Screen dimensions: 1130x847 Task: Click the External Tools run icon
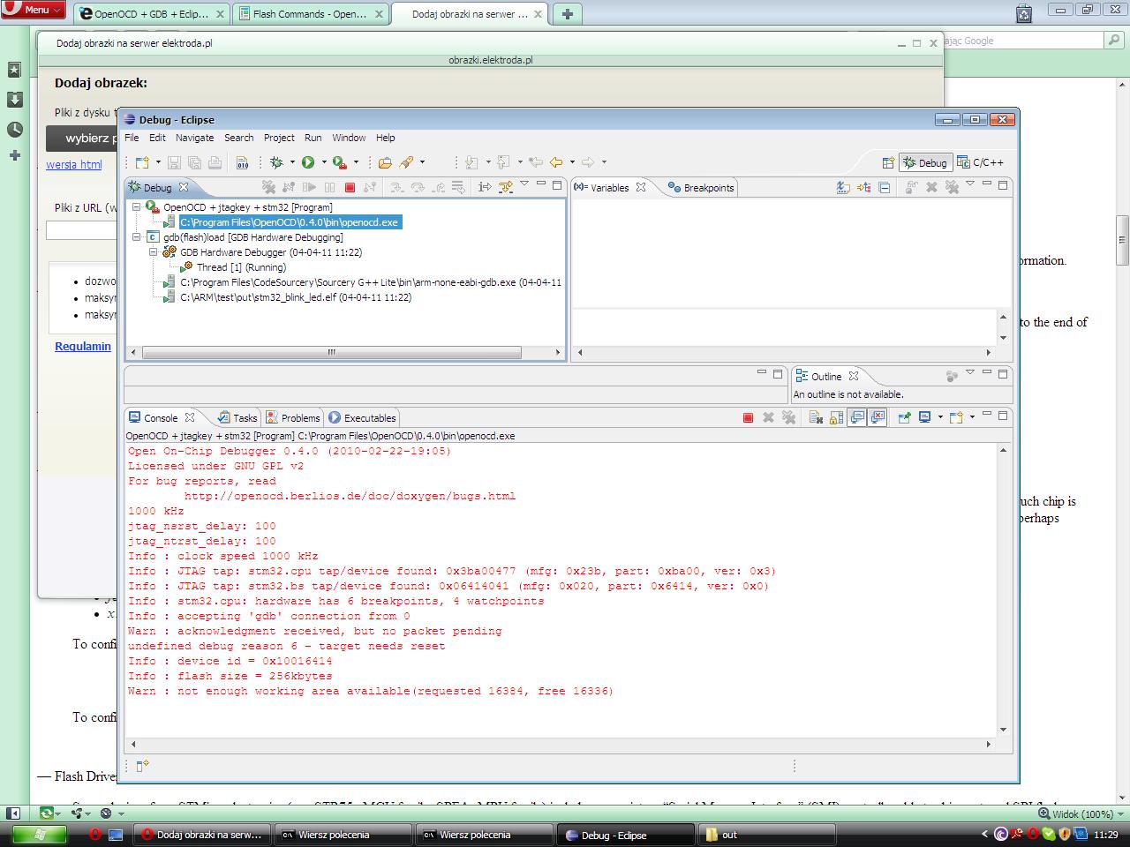pyautogui.click(x=339, y=162)
